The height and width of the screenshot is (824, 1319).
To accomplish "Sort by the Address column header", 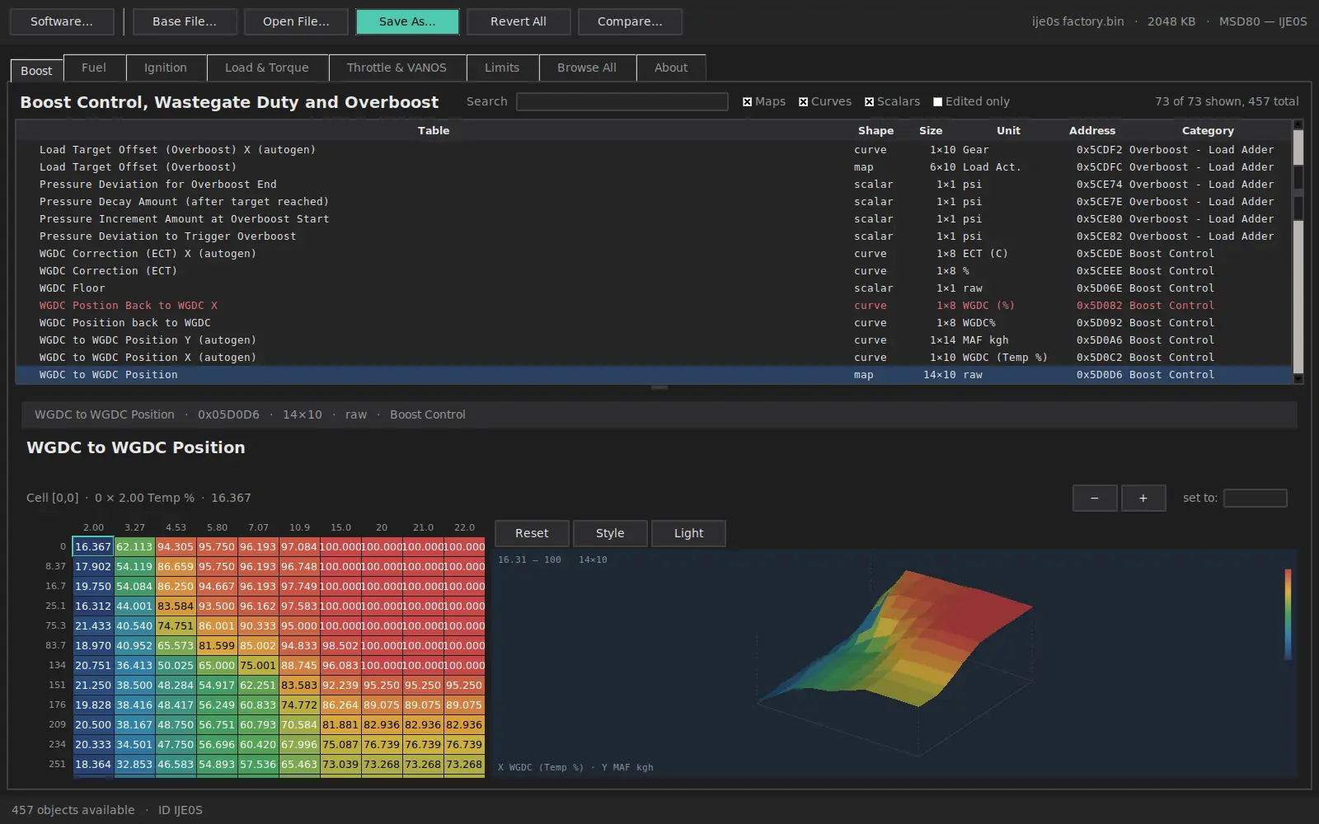I will pos(1092,130).
